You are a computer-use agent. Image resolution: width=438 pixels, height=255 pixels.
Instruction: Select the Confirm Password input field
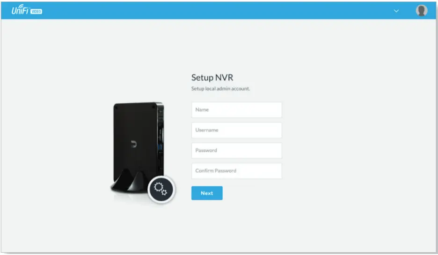[x=237, y=171]
